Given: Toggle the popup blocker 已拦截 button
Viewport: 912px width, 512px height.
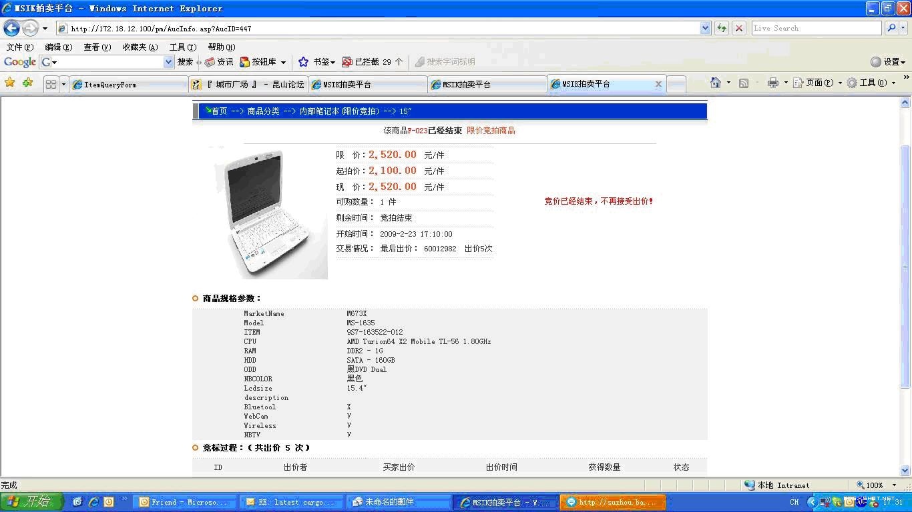Looking at the screenshot, I should pos(373,62).
